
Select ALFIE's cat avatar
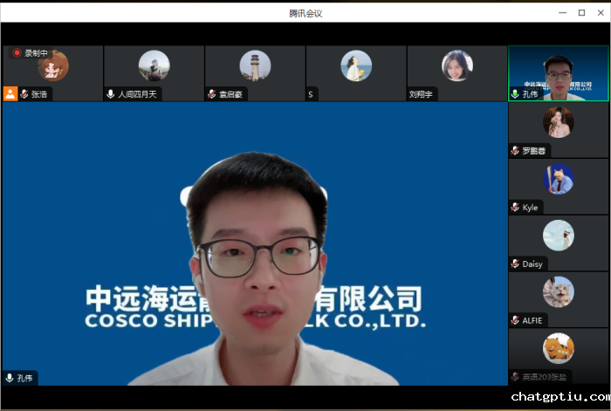click(x=559, y=291)
